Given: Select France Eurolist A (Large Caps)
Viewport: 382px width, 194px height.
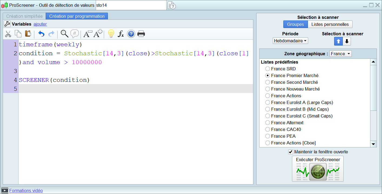Looking at the screenshot, I should pos(268,102).
